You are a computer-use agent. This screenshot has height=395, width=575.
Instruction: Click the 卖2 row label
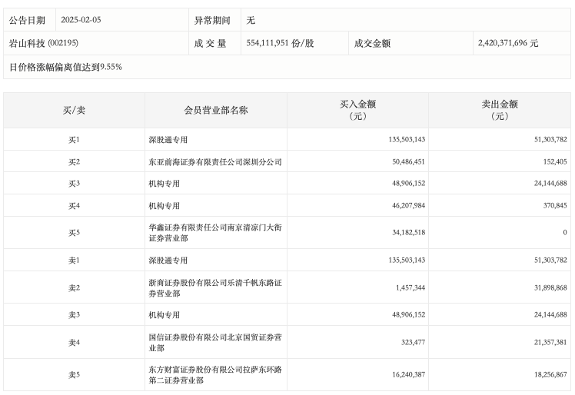click(74, 287)
